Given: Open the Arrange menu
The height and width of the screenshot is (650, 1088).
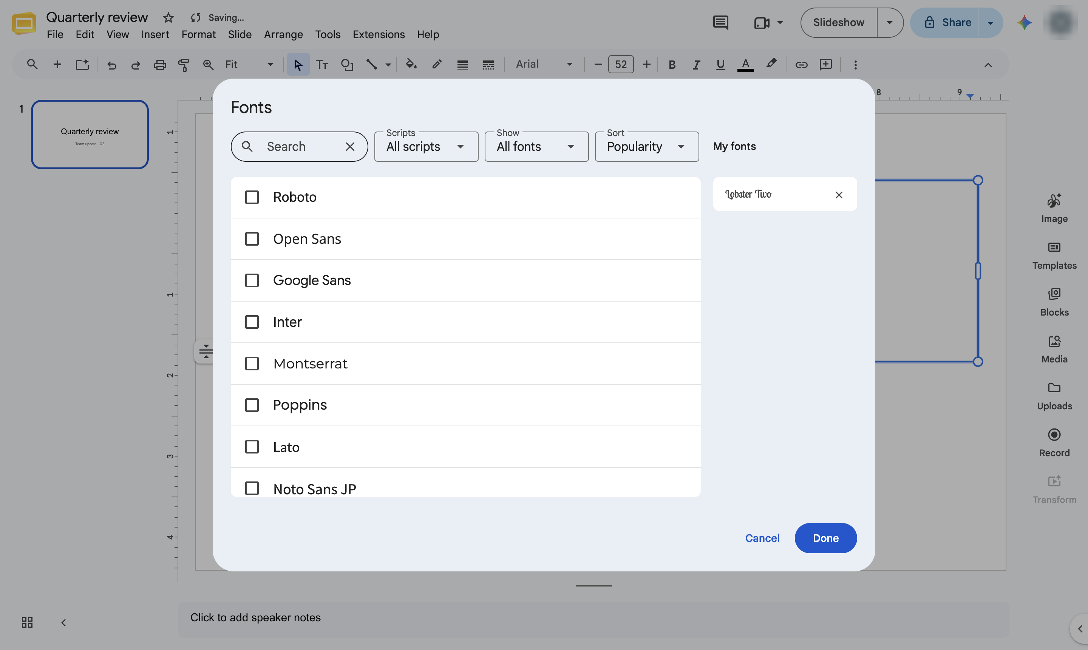Looking at the screenshot, I should click(x=283, y=34).
